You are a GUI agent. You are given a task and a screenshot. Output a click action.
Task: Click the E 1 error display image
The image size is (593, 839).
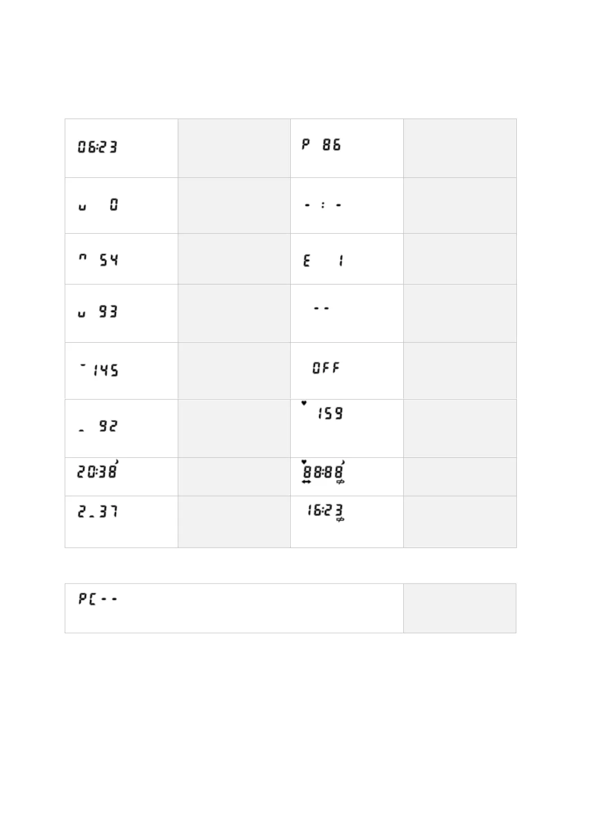(323, 260)
